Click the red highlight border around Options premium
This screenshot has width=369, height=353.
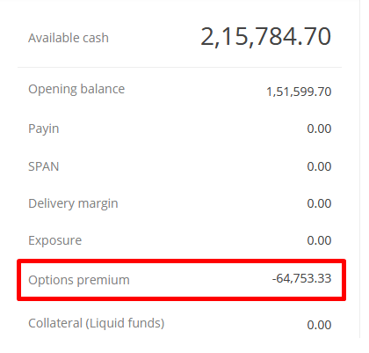click(182, 261)
